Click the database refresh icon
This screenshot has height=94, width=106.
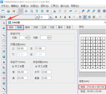(42, 11)
